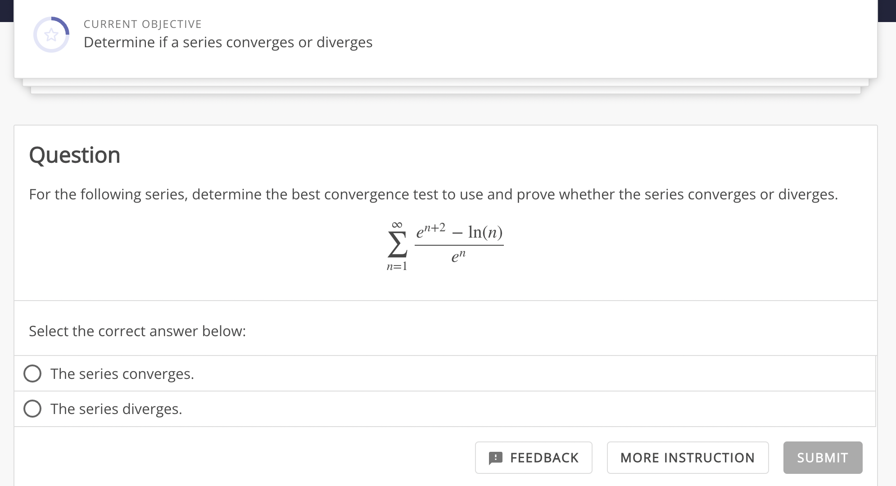Click the e^(n+2) term in the numerator
The image size is (896, 486).
pos(430,230)
